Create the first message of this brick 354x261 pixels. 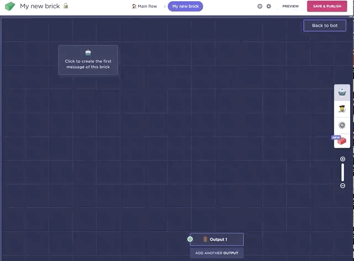point(88,60)
